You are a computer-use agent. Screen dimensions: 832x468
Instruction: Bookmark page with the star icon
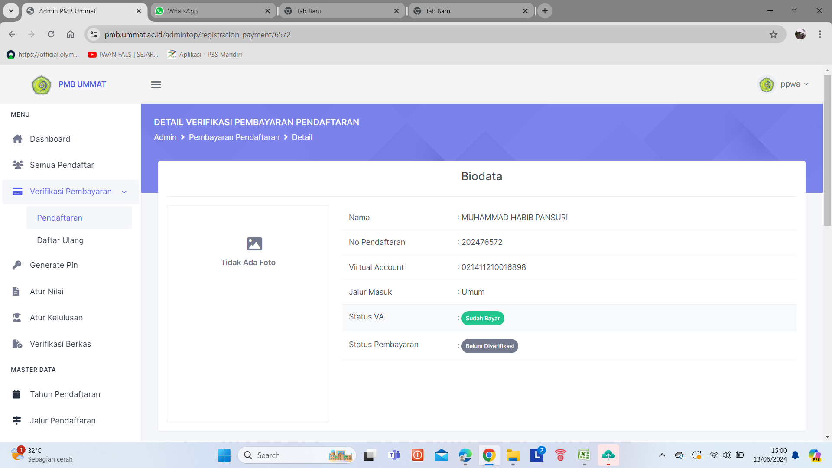(773, 35)
